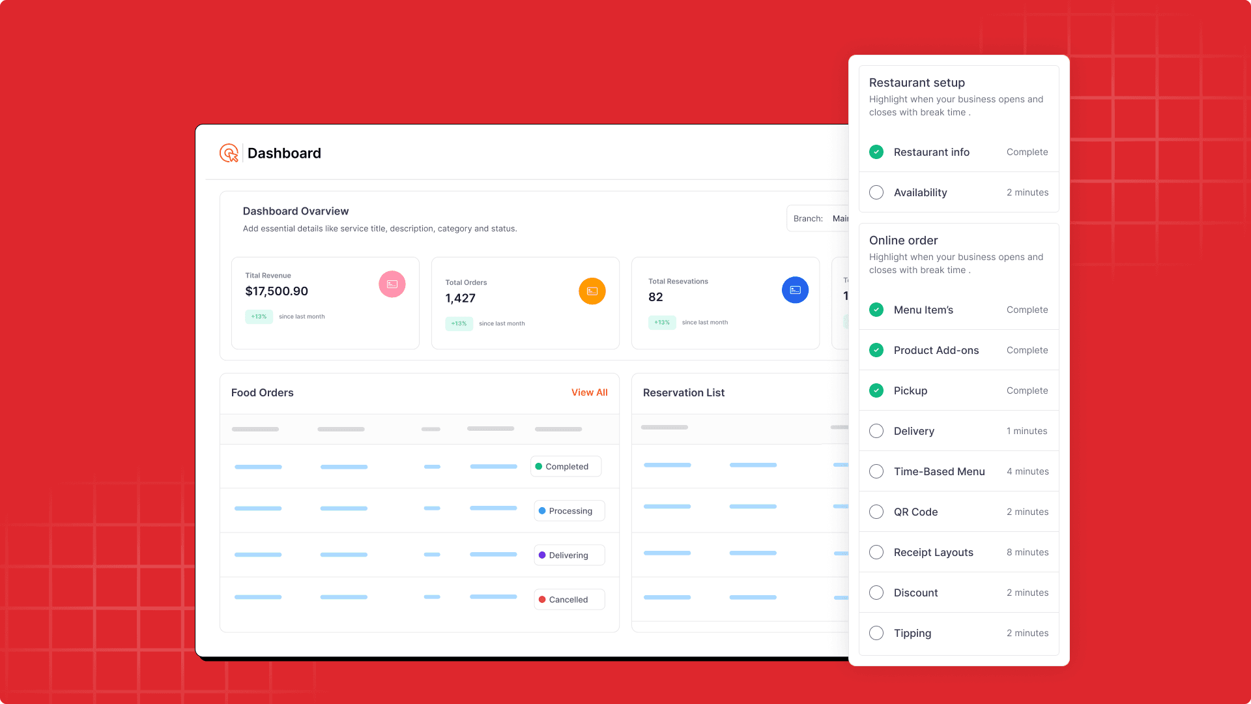Check the Delivery circle
1251x704 pixels.
click(x=876, y=431)
